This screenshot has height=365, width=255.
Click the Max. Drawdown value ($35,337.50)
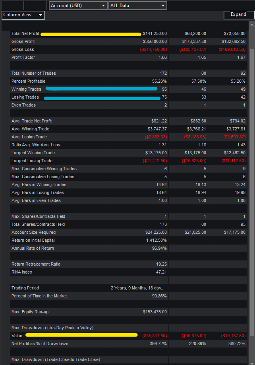(154, 336)
